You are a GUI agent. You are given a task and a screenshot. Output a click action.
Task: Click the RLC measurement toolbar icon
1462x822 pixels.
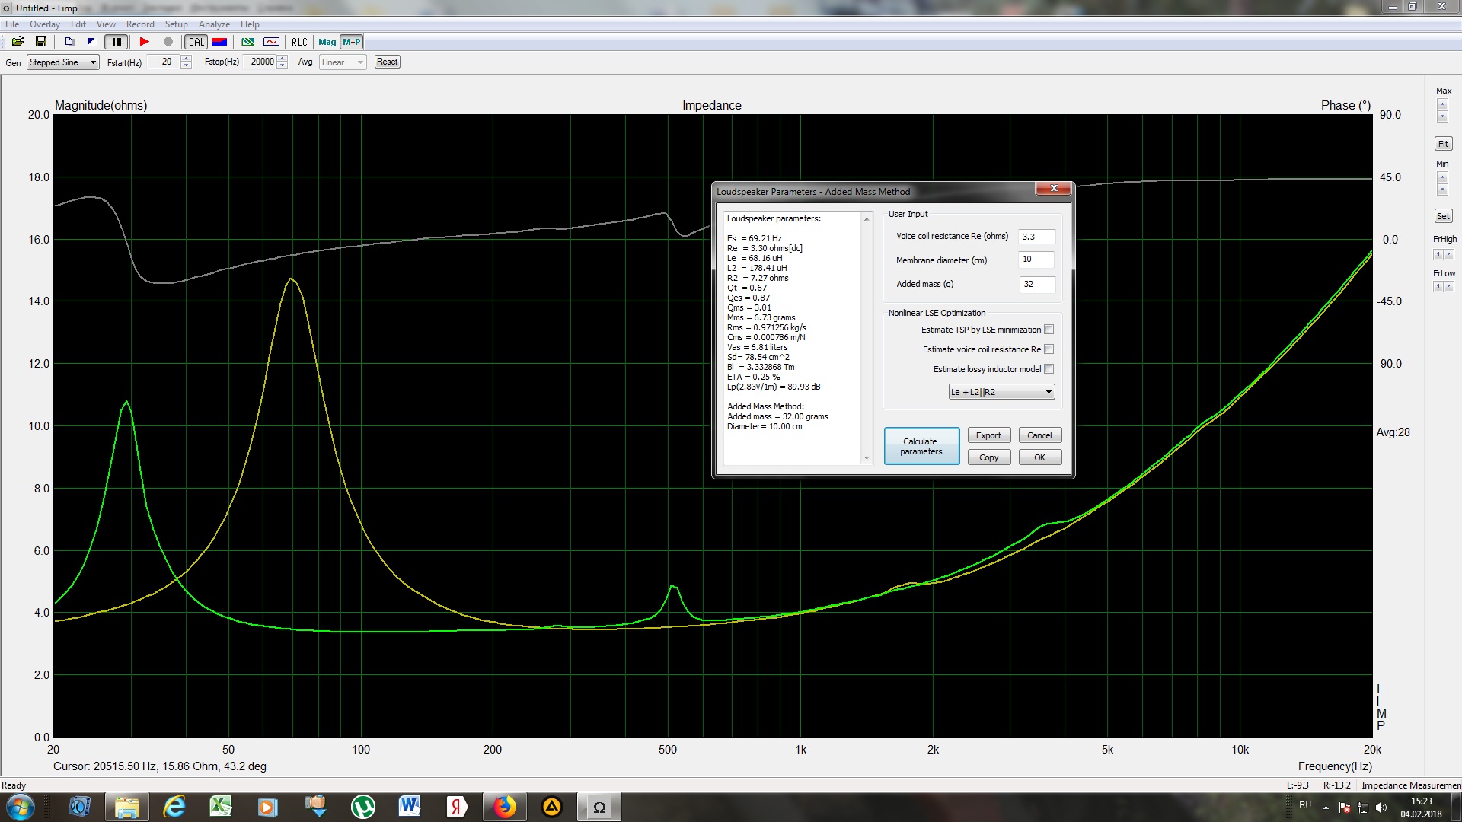point(299,42)
